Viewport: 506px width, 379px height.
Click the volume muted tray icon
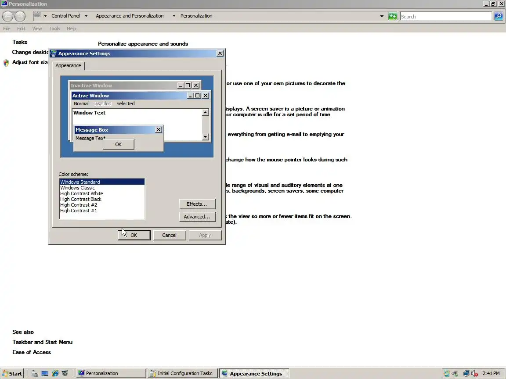point(474,374)
